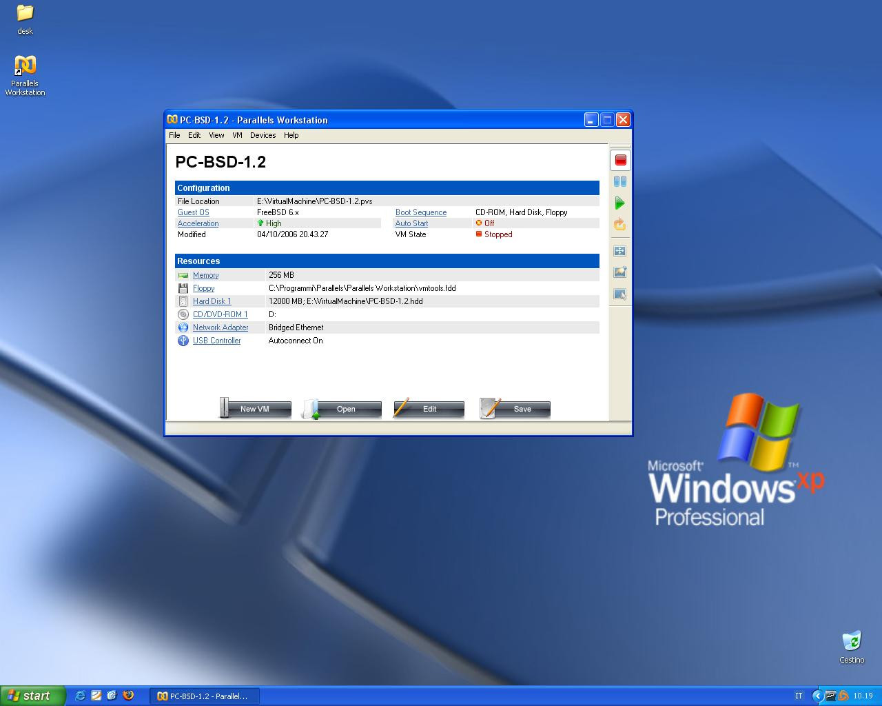Click the second Quick Launch icon with orange stripe
Image resolution: width=882 pixels, height=706 pixels.
(96, 696)
